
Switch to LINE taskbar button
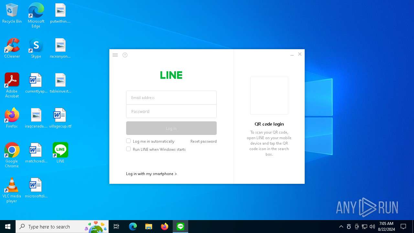tap(180, 227)
